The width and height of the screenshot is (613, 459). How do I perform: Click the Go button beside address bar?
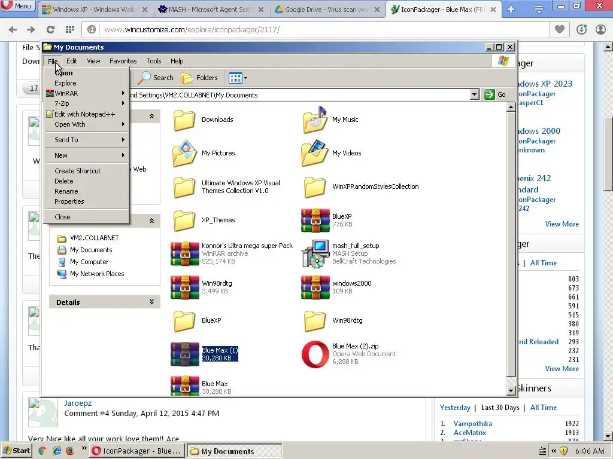(x=495, y=94)
